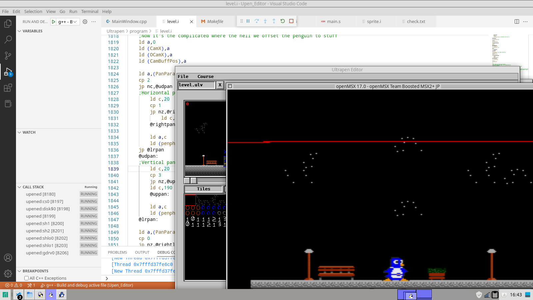Viewport: 533px width, 300px height.
Task: Switch to the check.txt tab
Action: [416, 22]
